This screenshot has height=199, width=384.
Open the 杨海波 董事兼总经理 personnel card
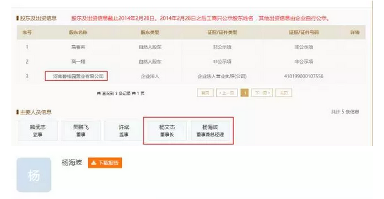click(210, 131)
